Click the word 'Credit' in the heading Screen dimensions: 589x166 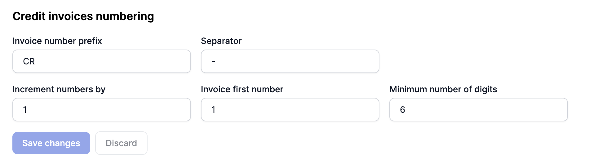point(29,16)
